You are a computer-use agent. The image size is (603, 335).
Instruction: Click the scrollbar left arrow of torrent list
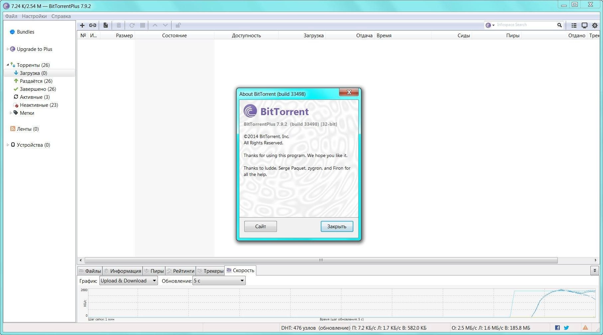point(81,260)
